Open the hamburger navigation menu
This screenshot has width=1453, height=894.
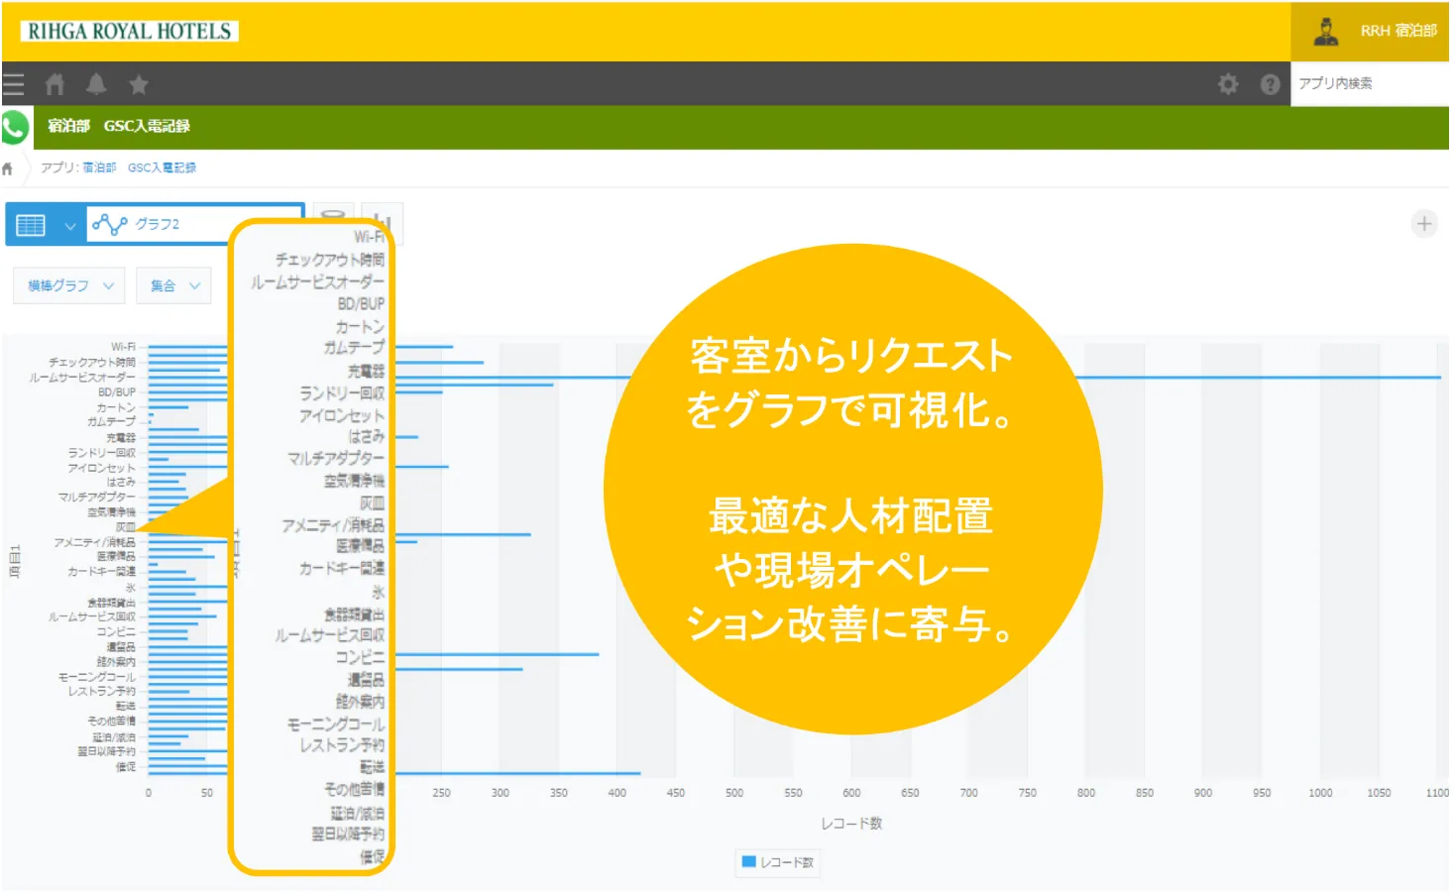(x=13, y=84)
